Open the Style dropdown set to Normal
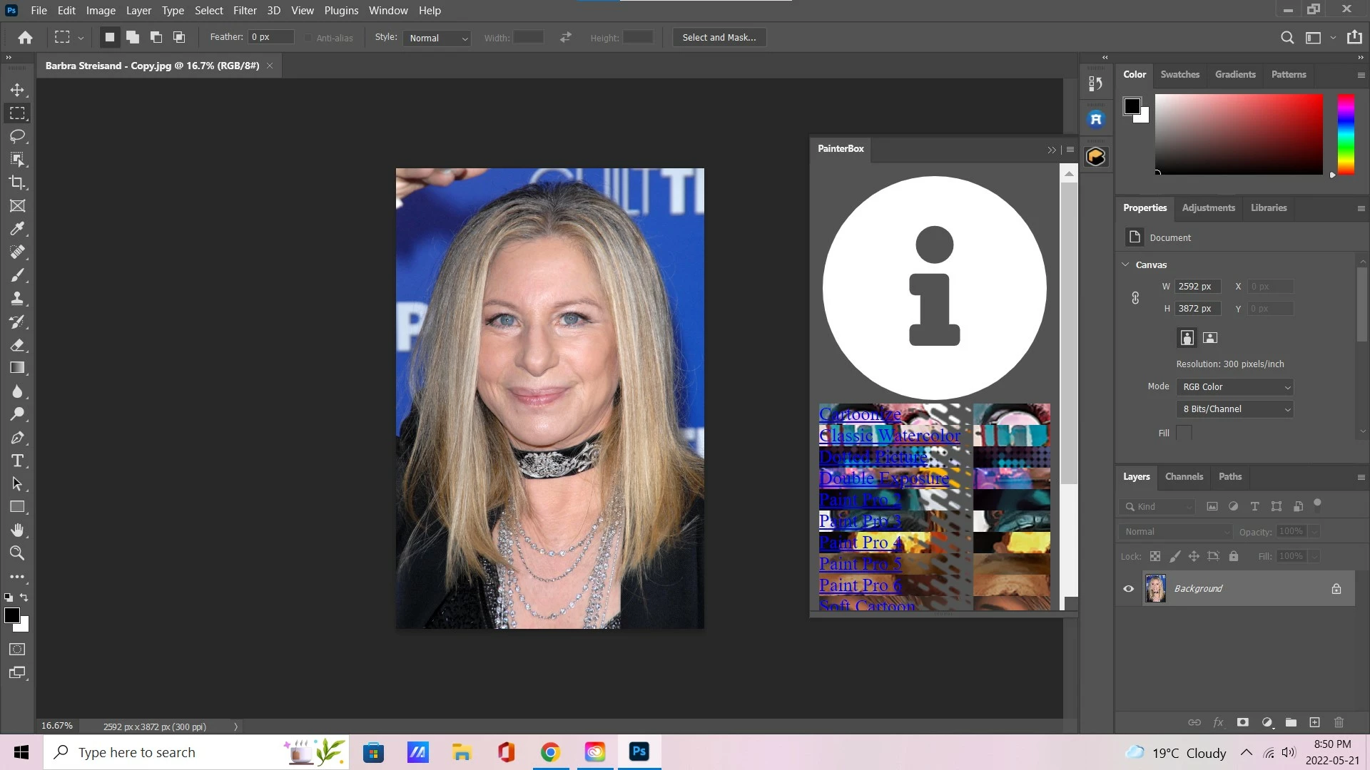Image resolution: width=1370 pixels, height=770 pixels. (437, 38)
